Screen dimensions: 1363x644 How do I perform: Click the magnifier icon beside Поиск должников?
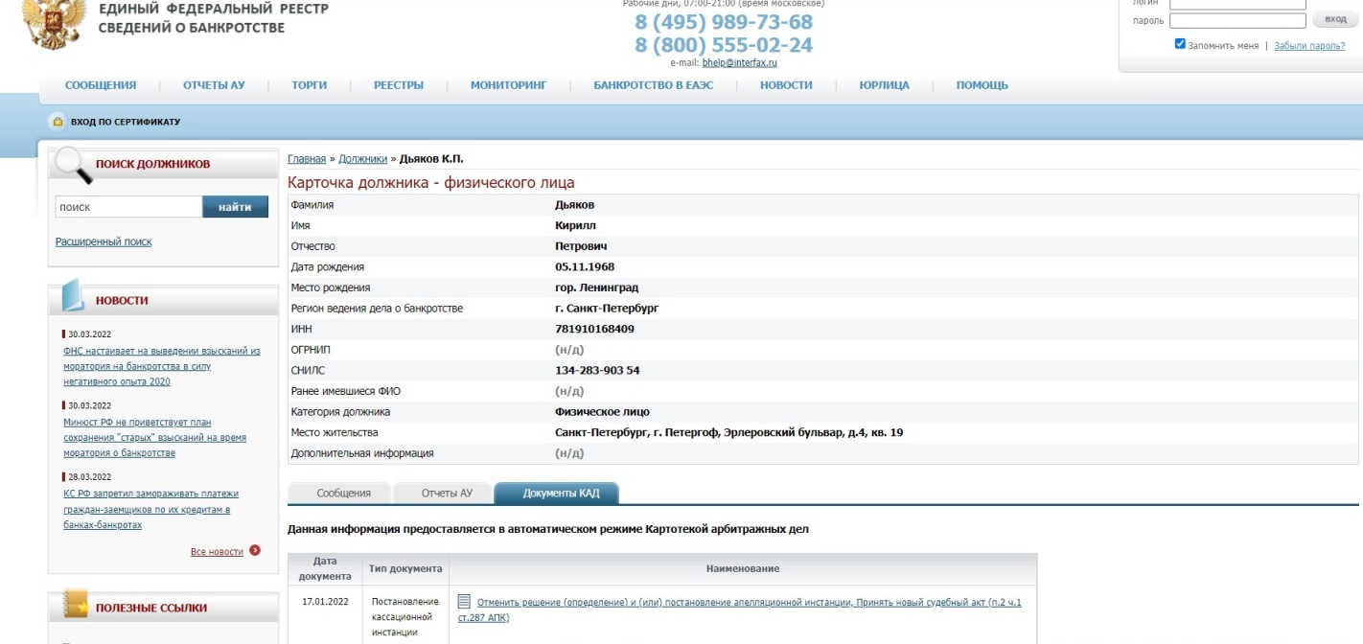point(73,165)
